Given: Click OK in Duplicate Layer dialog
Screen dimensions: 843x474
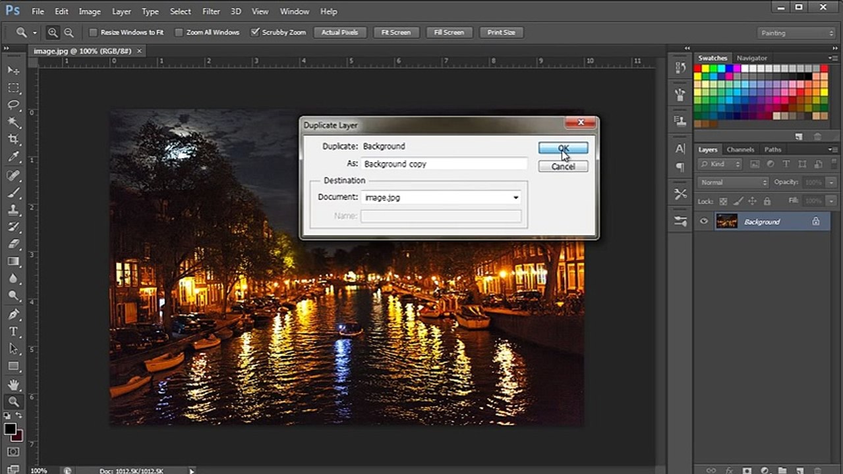Looking at the screenshot, I should (x=563, y=148).
